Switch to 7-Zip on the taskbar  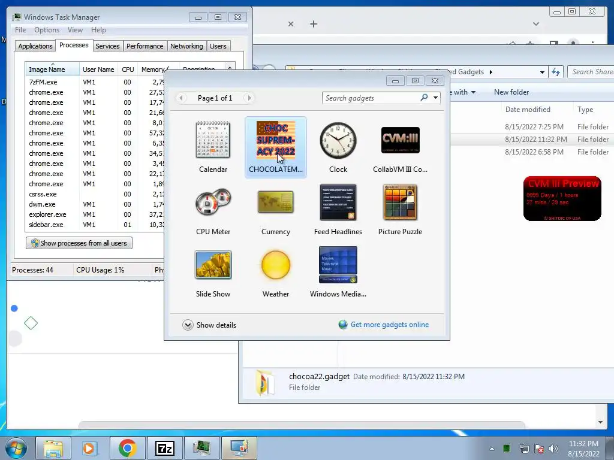(x=164, y=448)
